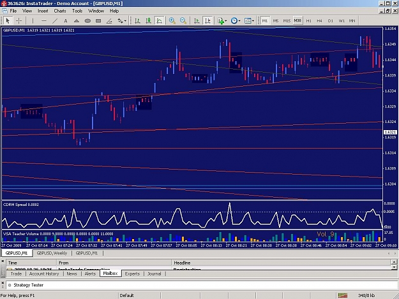Open the Window menu
Screen dimensions: 399x299
(96, 11)
